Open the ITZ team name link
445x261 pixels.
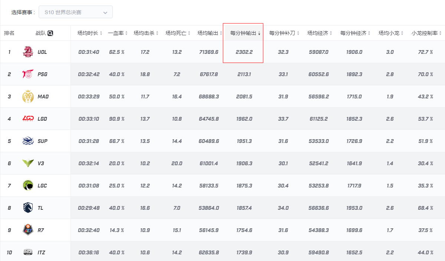(x=42, y=252)
